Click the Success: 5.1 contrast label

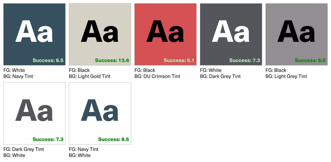coord(179,60)
